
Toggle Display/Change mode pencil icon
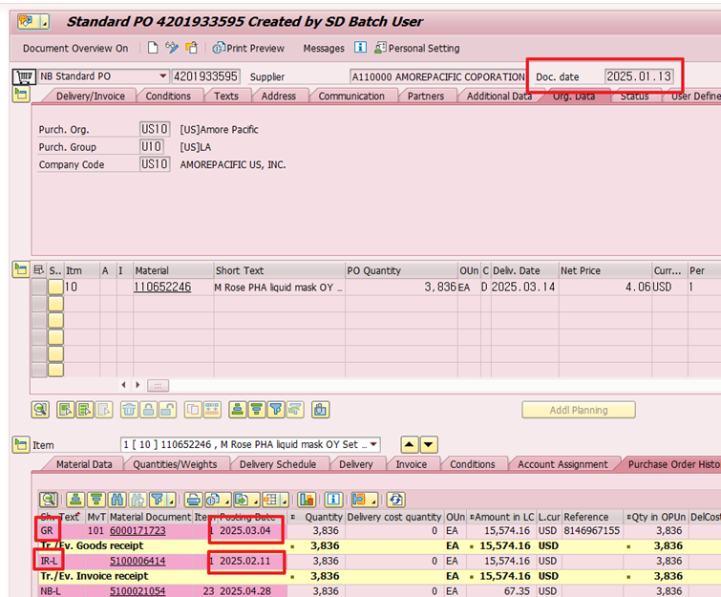pyautogui.click(x=172, y=48)
